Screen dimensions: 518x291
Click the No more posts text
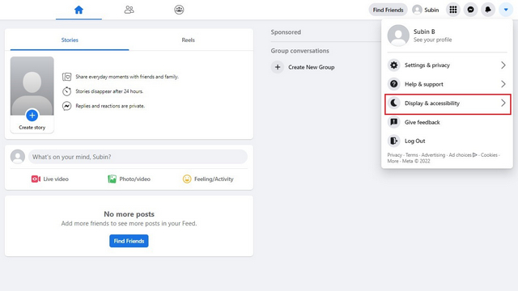tap(129, 214)
